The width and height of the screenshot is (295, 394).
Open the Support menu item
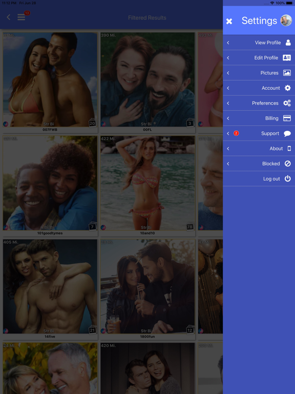click(x=259, y=133)
